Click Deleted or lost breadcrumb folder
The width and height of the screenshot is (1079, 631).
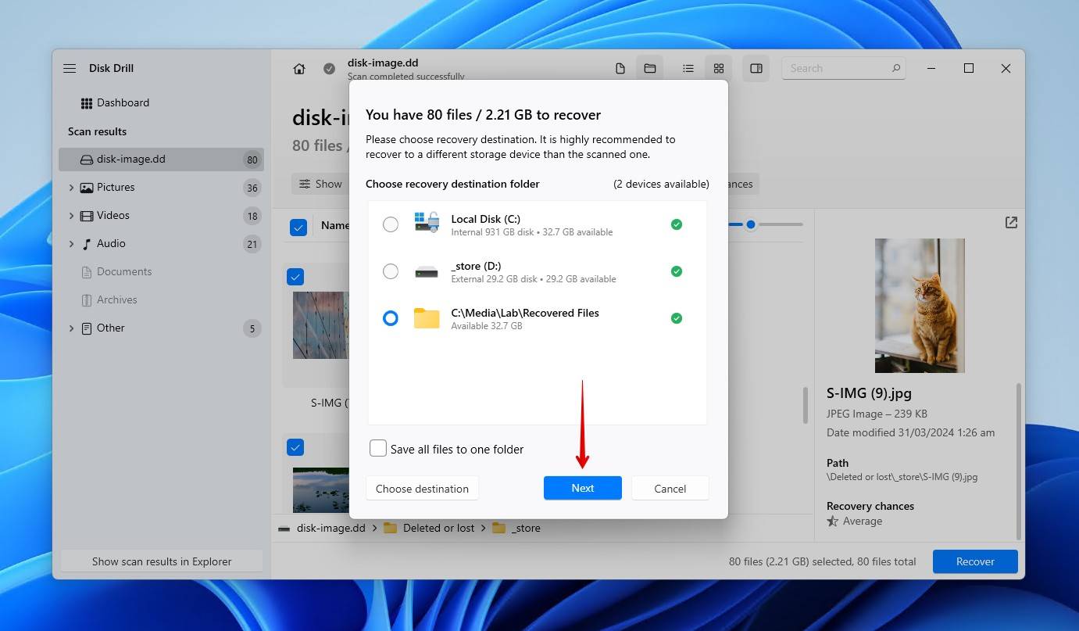coord(438,528)
